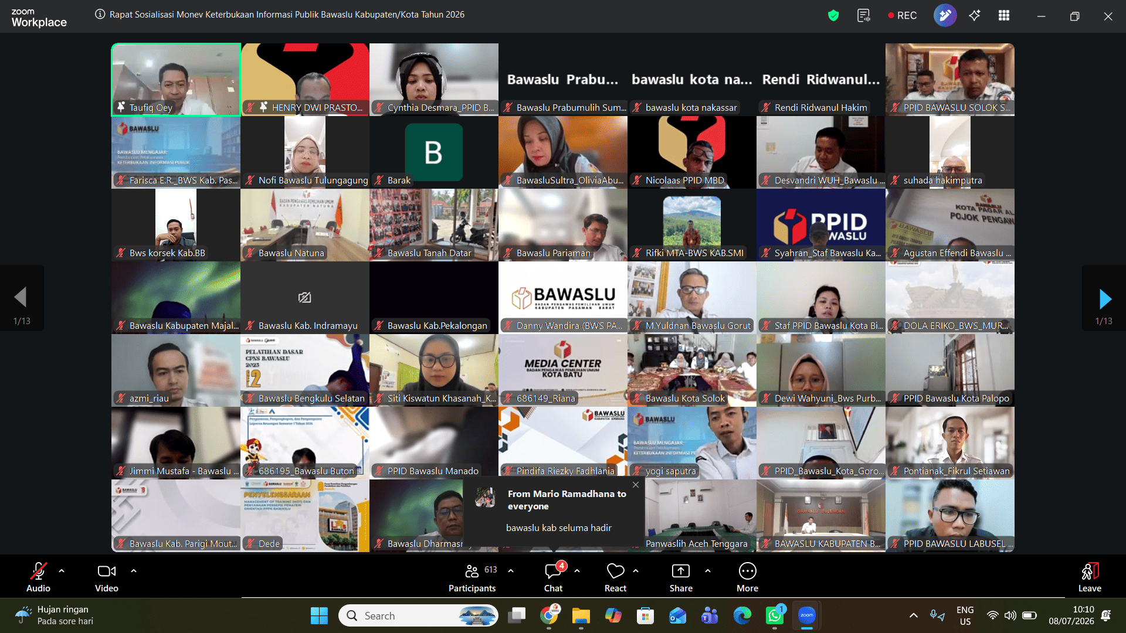
Task: Close the Mario Ramadhana chat popup
Action: [x=636, y=485]
